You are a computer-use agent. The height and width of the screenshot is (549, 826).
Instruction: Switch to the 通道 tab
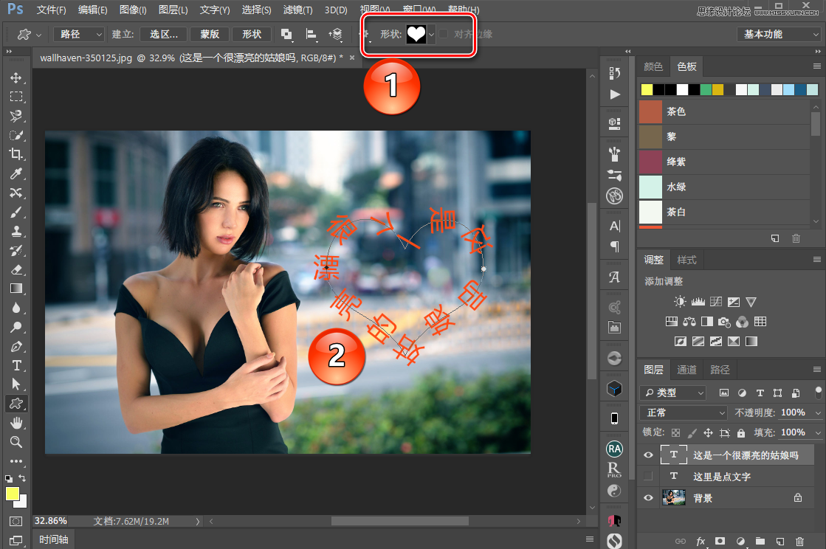click(686, 370)
